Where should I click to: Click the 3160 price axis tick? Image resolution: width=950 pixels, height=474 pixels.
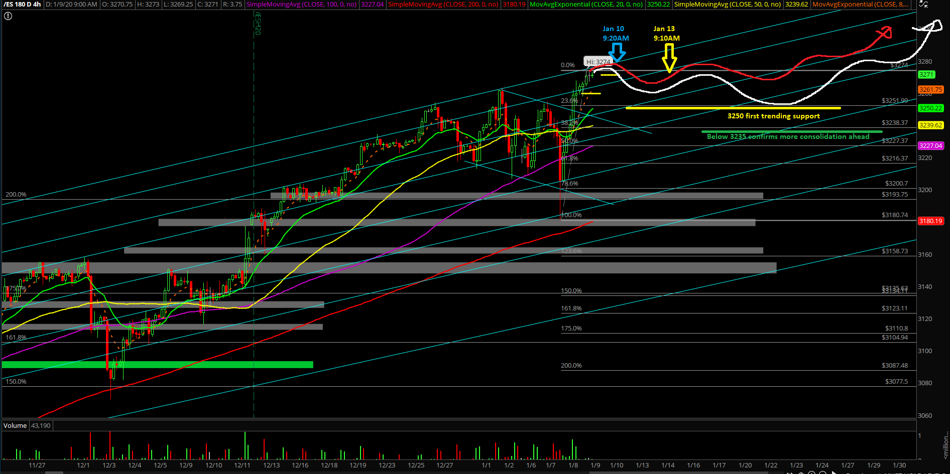click(925, 255)
